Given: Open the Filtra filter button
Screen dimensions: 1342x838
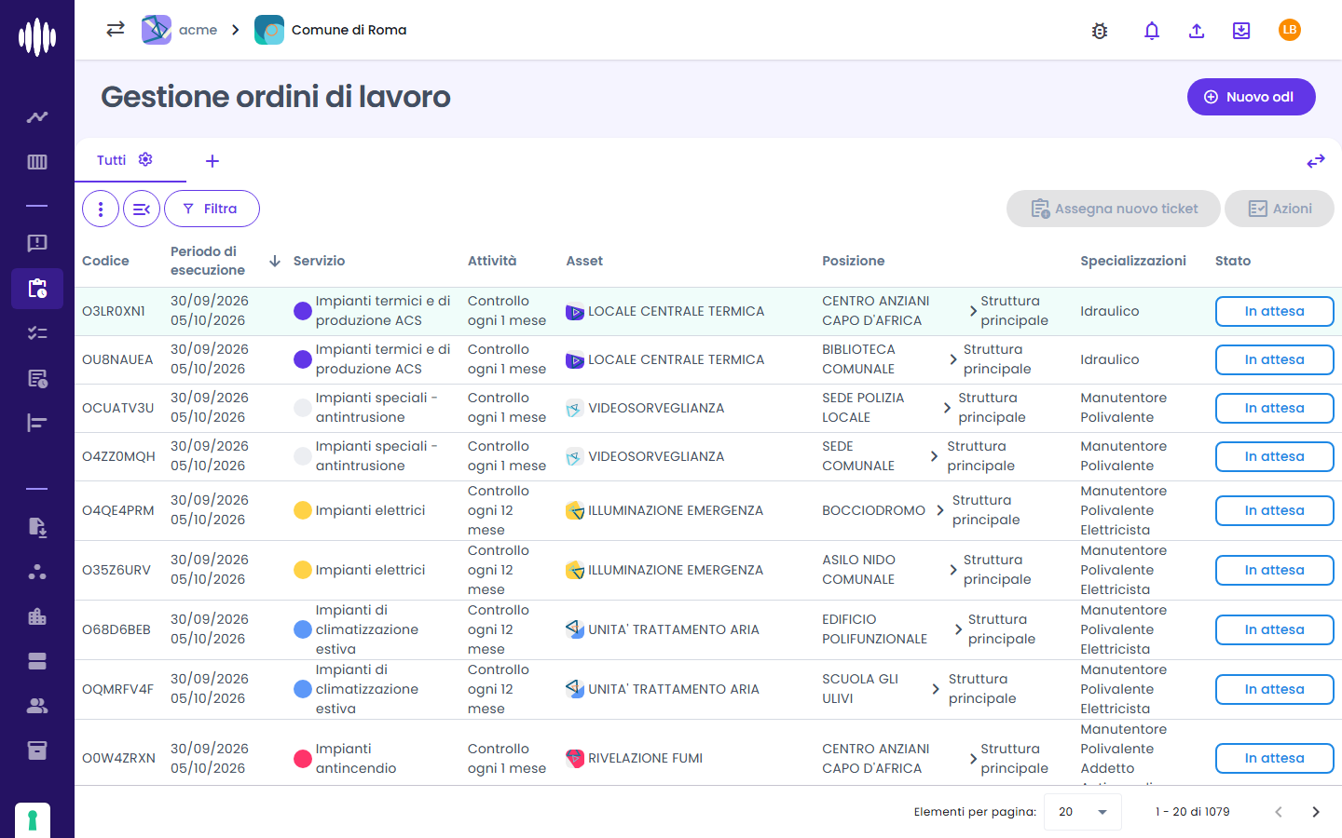Looking at the screenshot, I should point(212,209).
